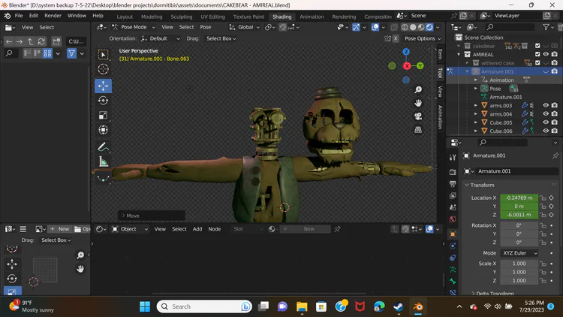
Task: Open Blender from the Windows taskbar
Action: pos(418,306)
